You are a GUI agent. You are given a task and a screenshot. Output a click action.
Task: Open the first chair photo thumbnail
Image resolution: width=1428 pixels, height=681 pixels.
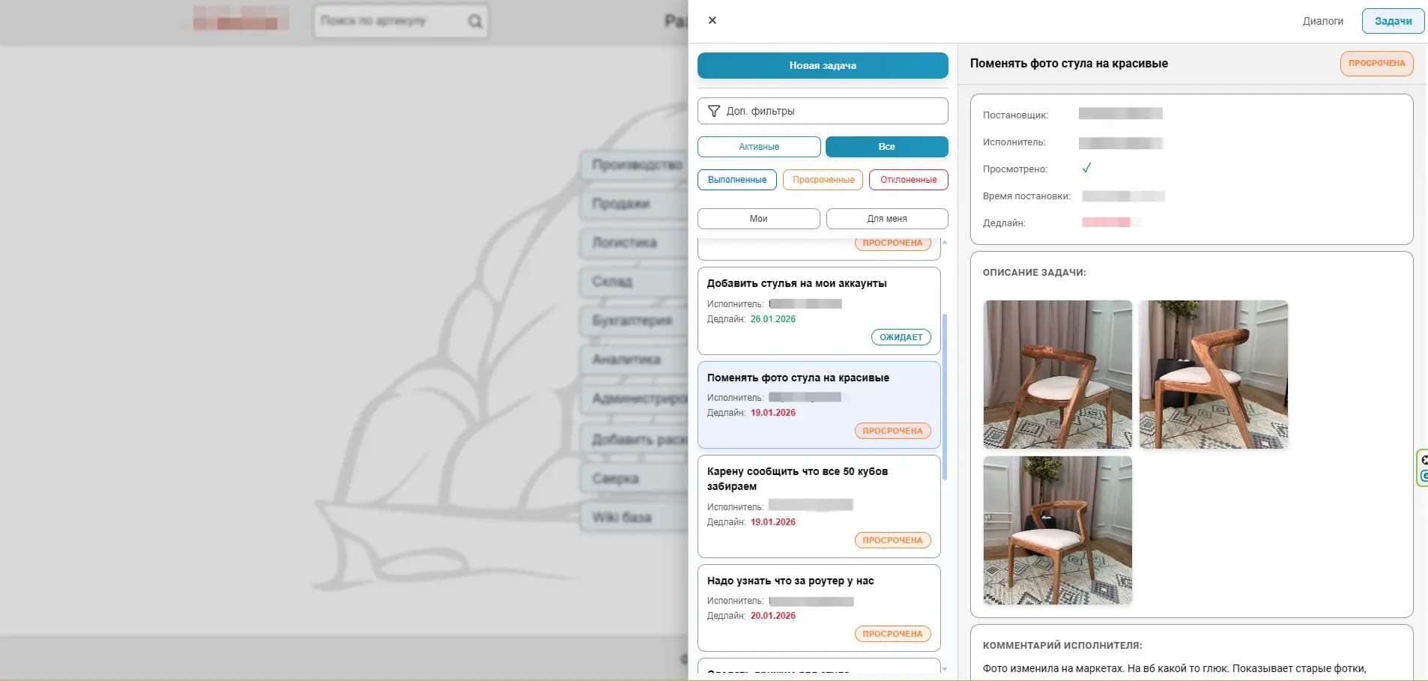pyautogui.click(x=1057, y=375)
